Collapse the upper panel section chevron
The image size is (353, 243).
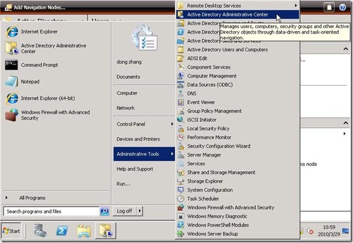[345, 49]
